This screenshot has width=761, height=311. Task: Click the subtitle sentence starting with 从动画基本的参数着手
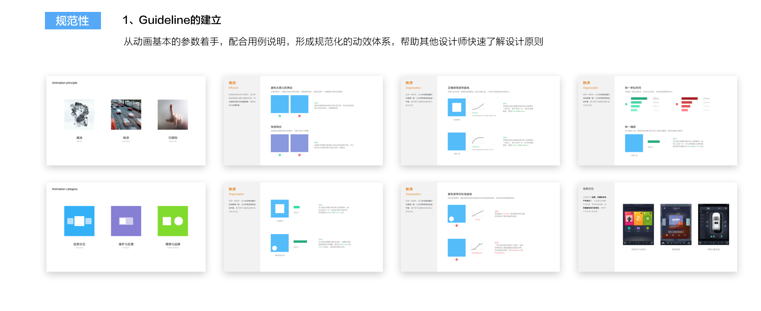pos(333,42)
